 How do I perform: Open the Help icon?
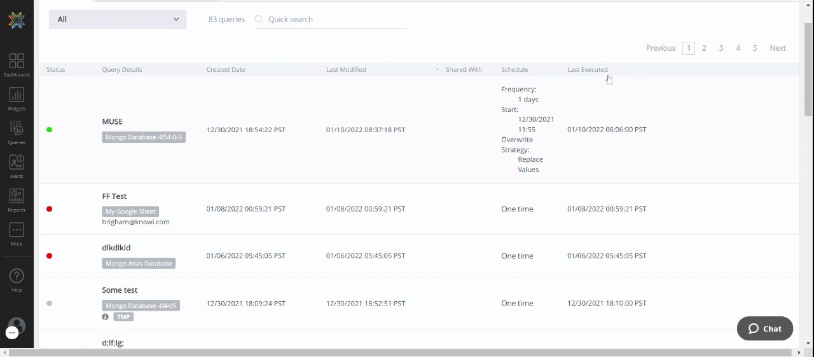tap(17, 280)
